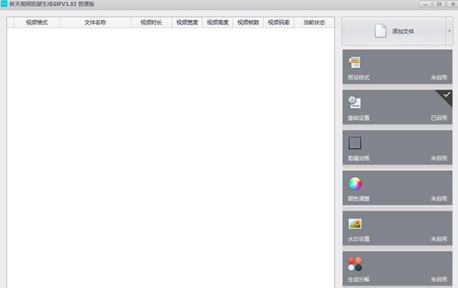The width and height of the screenshot is (458, 288).
Task: Click the 视频时长 column header
Action: pos(151,22)
